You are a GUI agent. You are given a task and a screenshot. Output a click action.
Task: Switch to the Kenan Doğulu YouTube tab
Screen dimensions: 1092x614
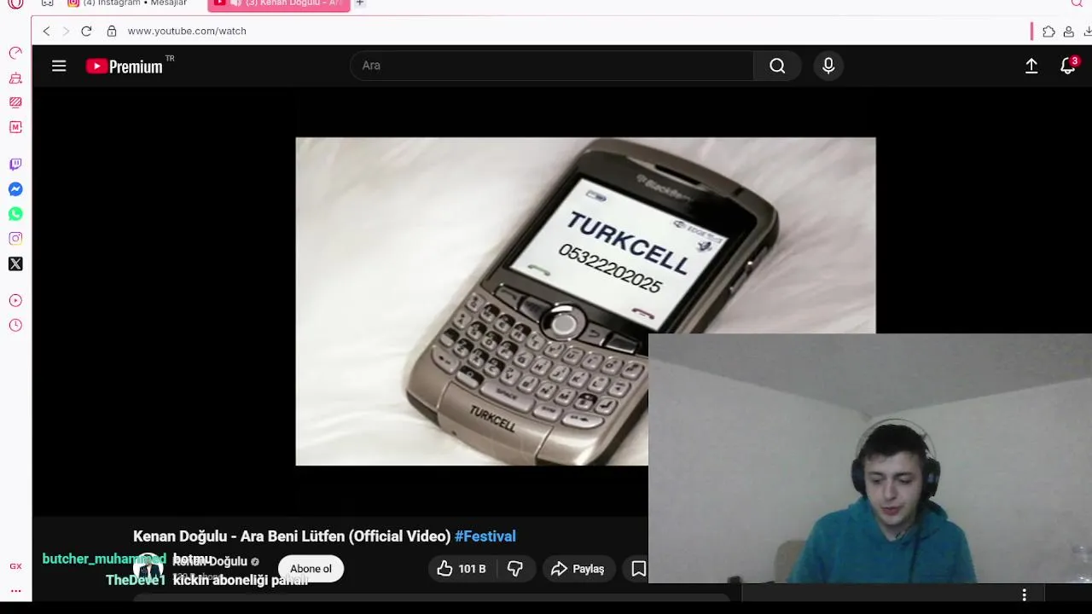tap(278, 3)
